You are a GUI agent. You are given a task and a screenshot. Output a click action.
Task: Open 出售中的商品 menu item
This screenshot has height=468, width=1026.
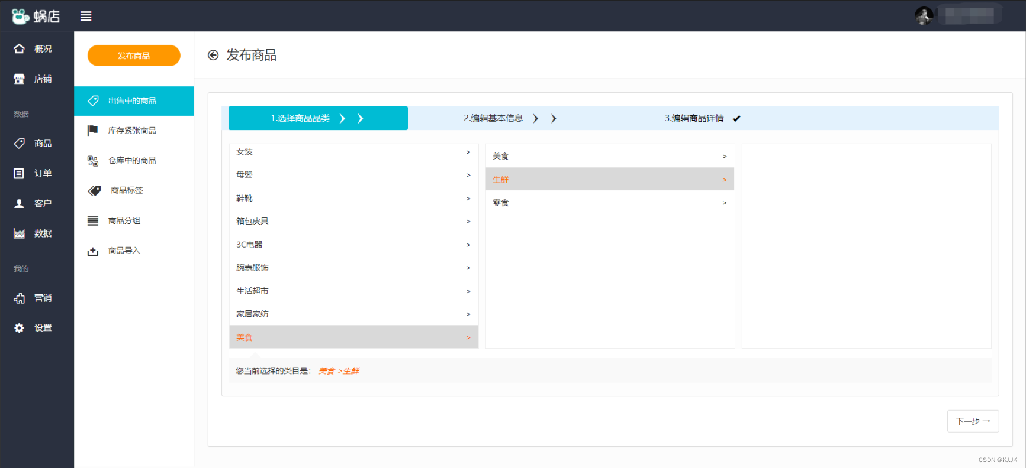pyautogui.click(x=134, y=100)
